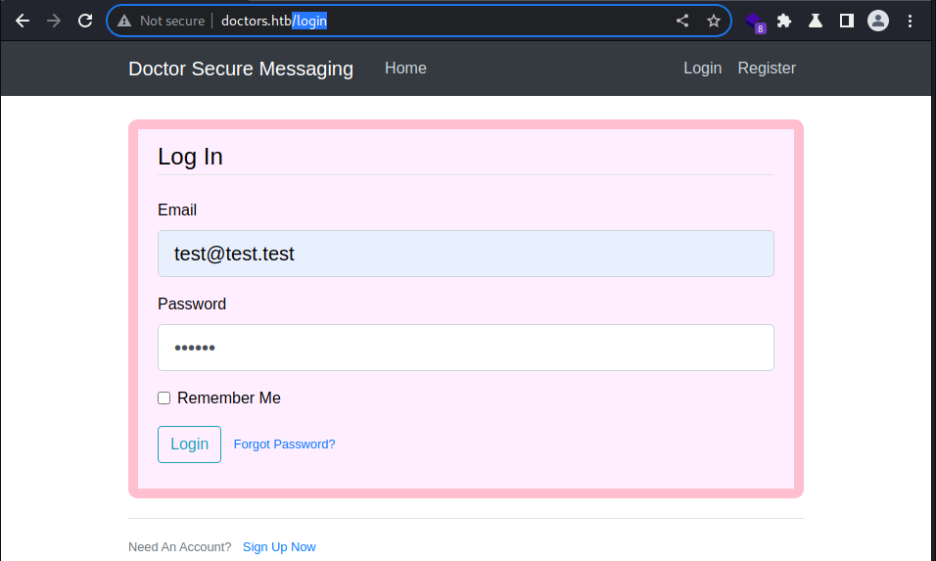The height and width of the screenshot is (561, 936).
Task: Click the browser forward arrow
Action: click(x=54, y=21)
